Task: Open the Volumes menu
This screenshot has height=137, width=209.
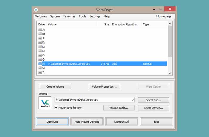Action: tap(41, 16)
